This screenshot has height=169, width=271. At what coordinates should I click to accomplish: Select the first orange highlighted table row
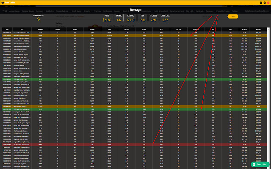(x=135, y=35)
